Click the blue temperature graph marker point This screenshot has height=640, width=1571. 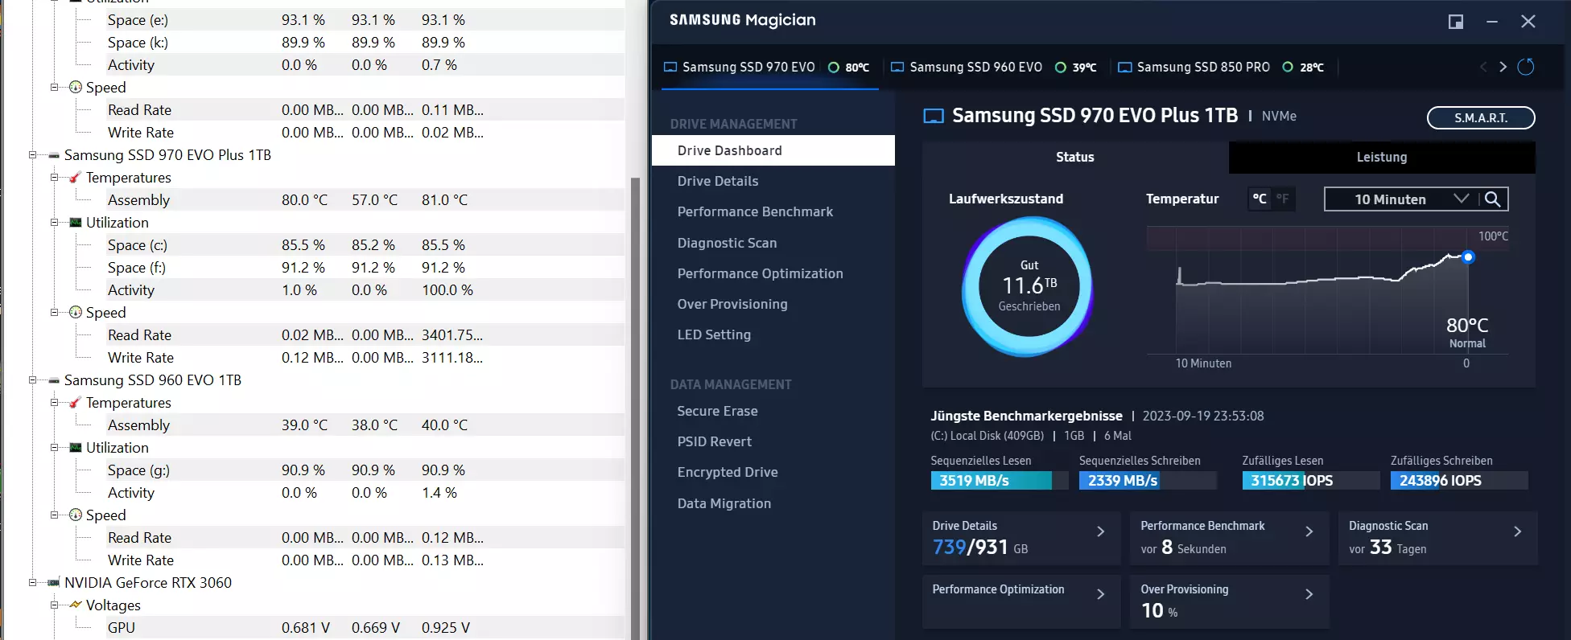click(x=1468, y=257)
